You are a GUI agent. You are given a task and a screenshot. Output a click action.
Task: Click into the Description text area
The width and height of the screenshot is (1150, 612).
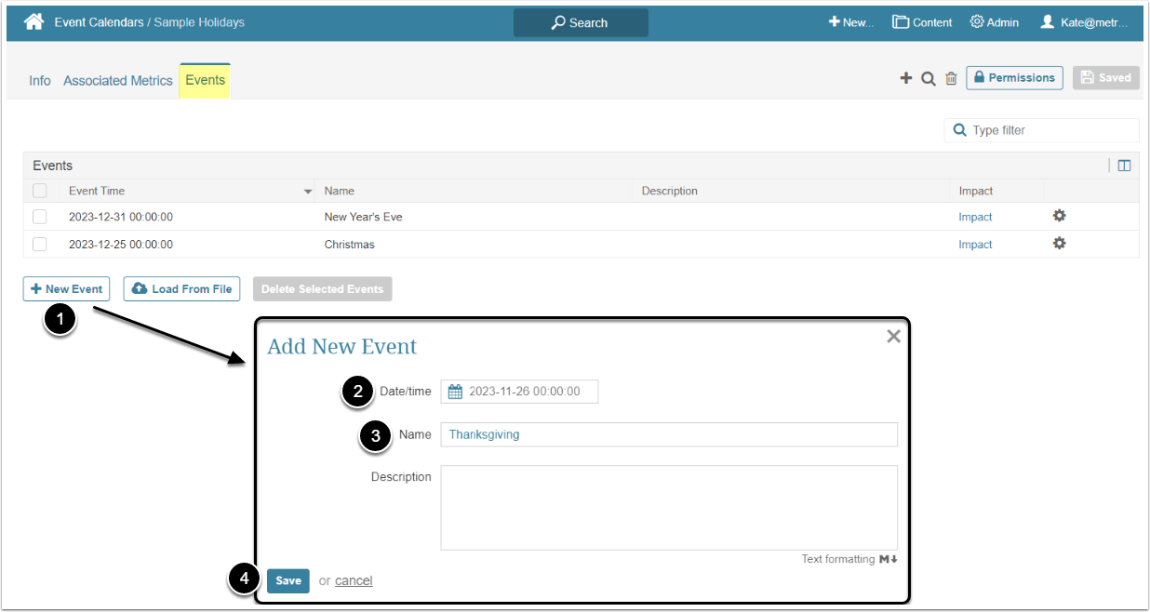pos(669,508)
